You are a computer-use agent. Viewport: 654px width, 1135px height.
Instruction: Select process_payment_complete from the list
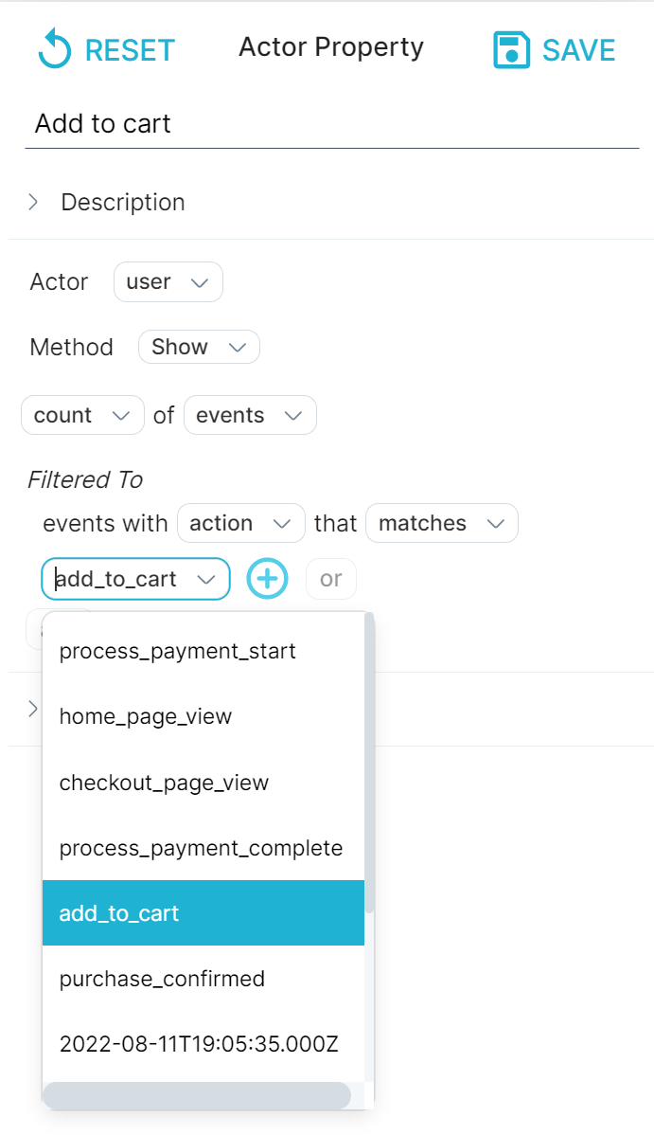point(203,848)
